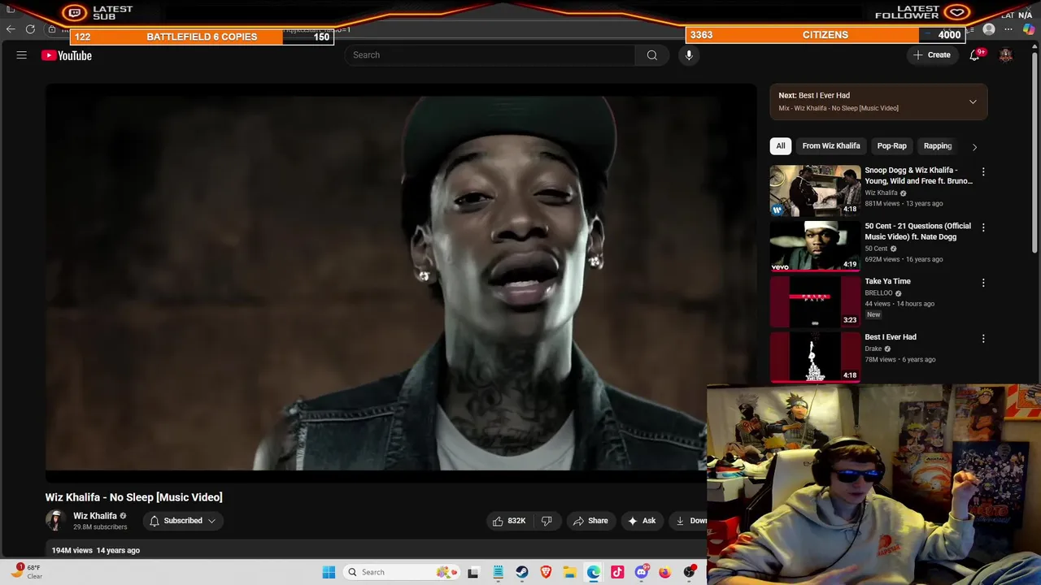Go back in the browser
This screenshot has height=585, width=1041.
11,29
